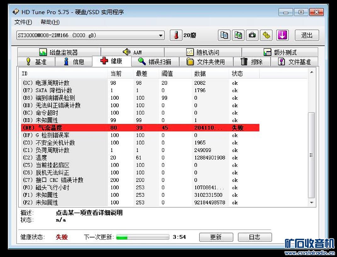Click the 当前 column header
The width and height of the screenshot is (337, 257).
120,74
